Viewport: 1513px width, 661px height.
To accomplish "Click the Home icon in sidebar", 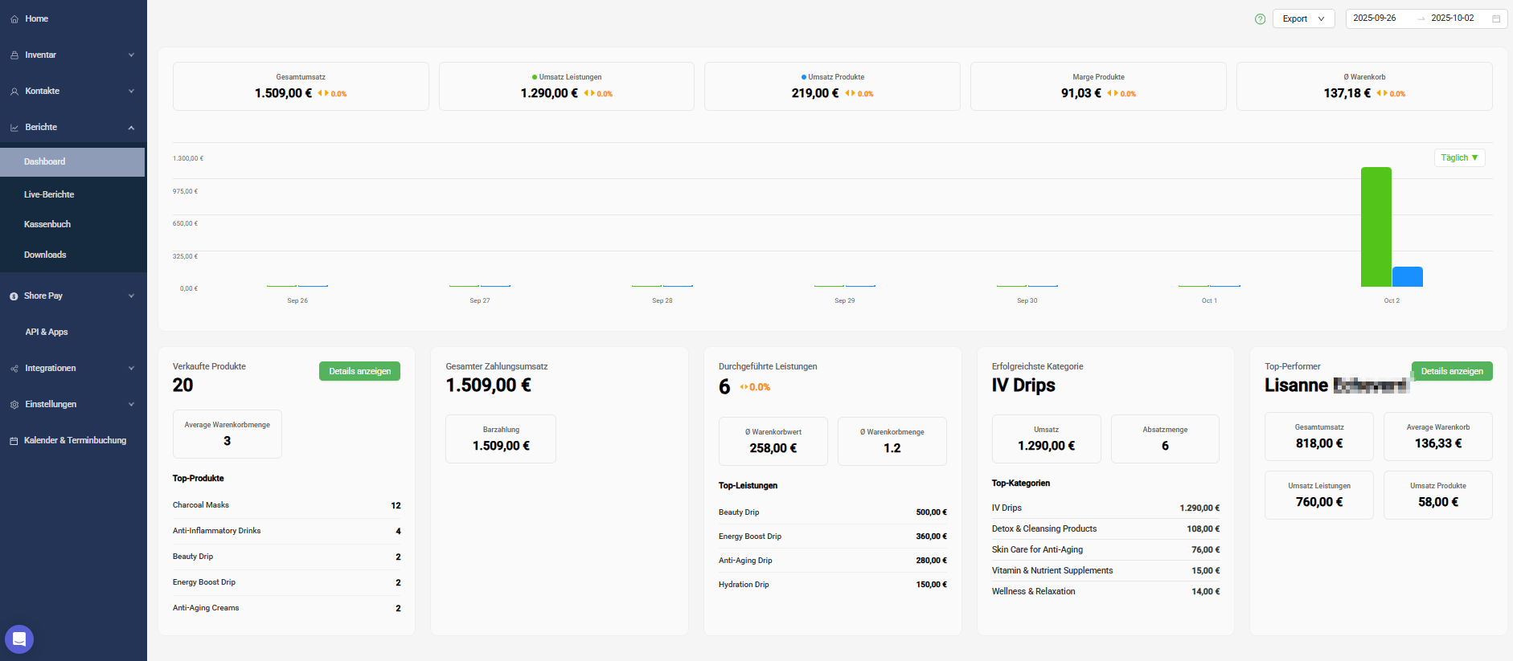I will (14, 19).
